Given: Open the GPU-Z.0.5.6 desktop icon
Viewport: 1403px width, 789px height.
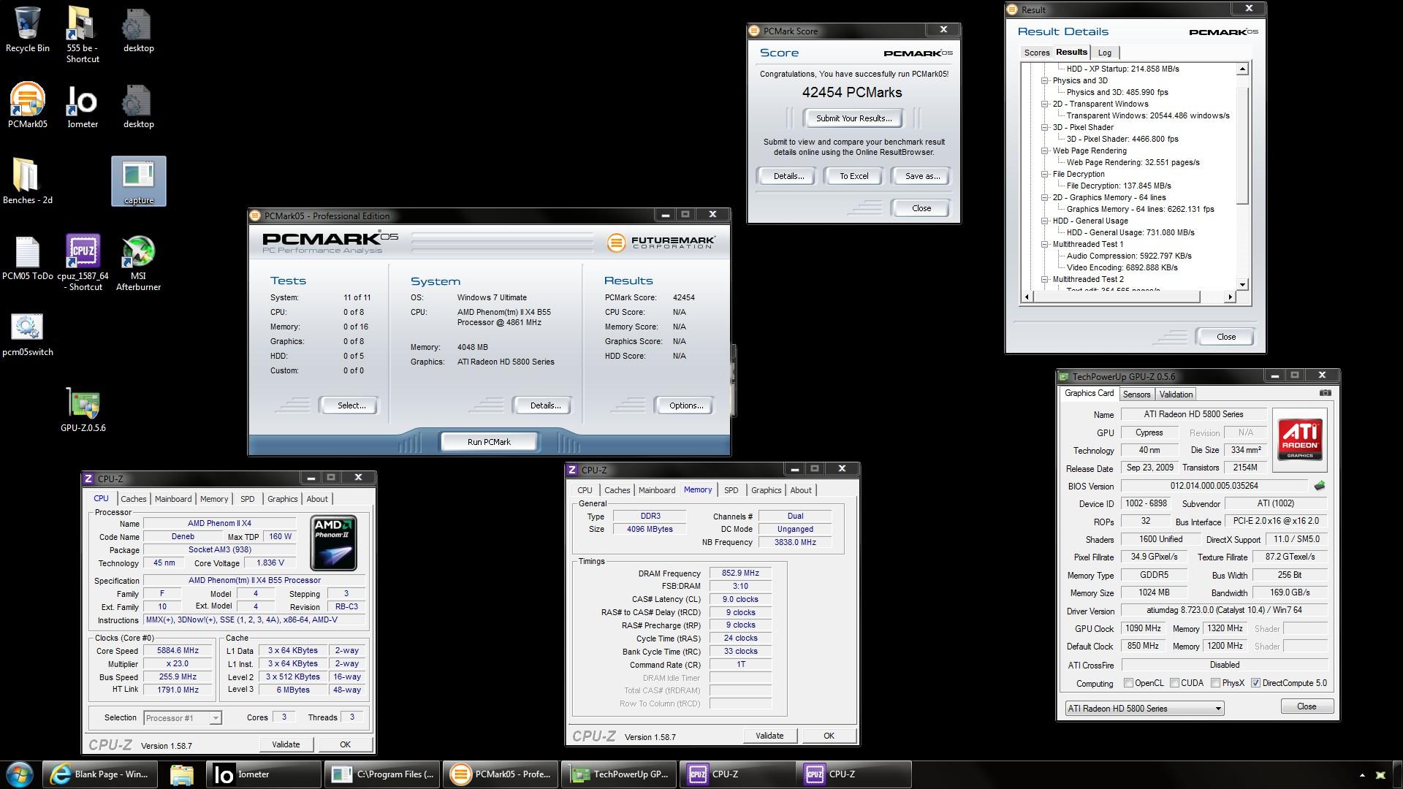Looking at the screenshot, I should point(83,410).
